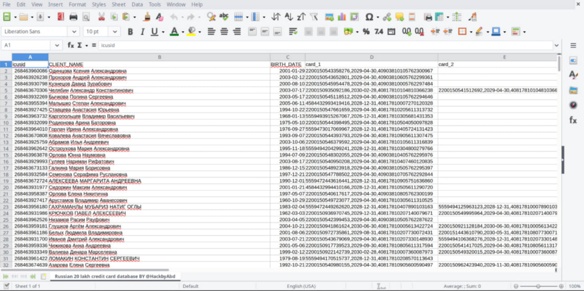Click Sort Descending icon
The image size is (584, 291).
(301, 17)
